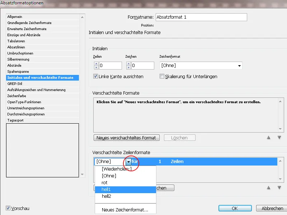Click the Löschen button under nested formats
The image size is (287, 215).
[180, 138]
